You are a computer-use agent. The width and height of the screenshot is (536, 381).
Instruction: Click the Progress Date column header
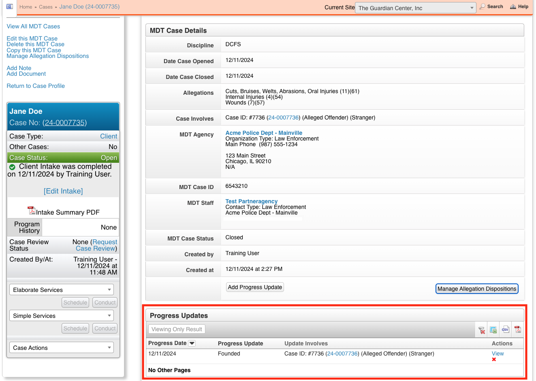pyautogui.click(x=167, y=343)
